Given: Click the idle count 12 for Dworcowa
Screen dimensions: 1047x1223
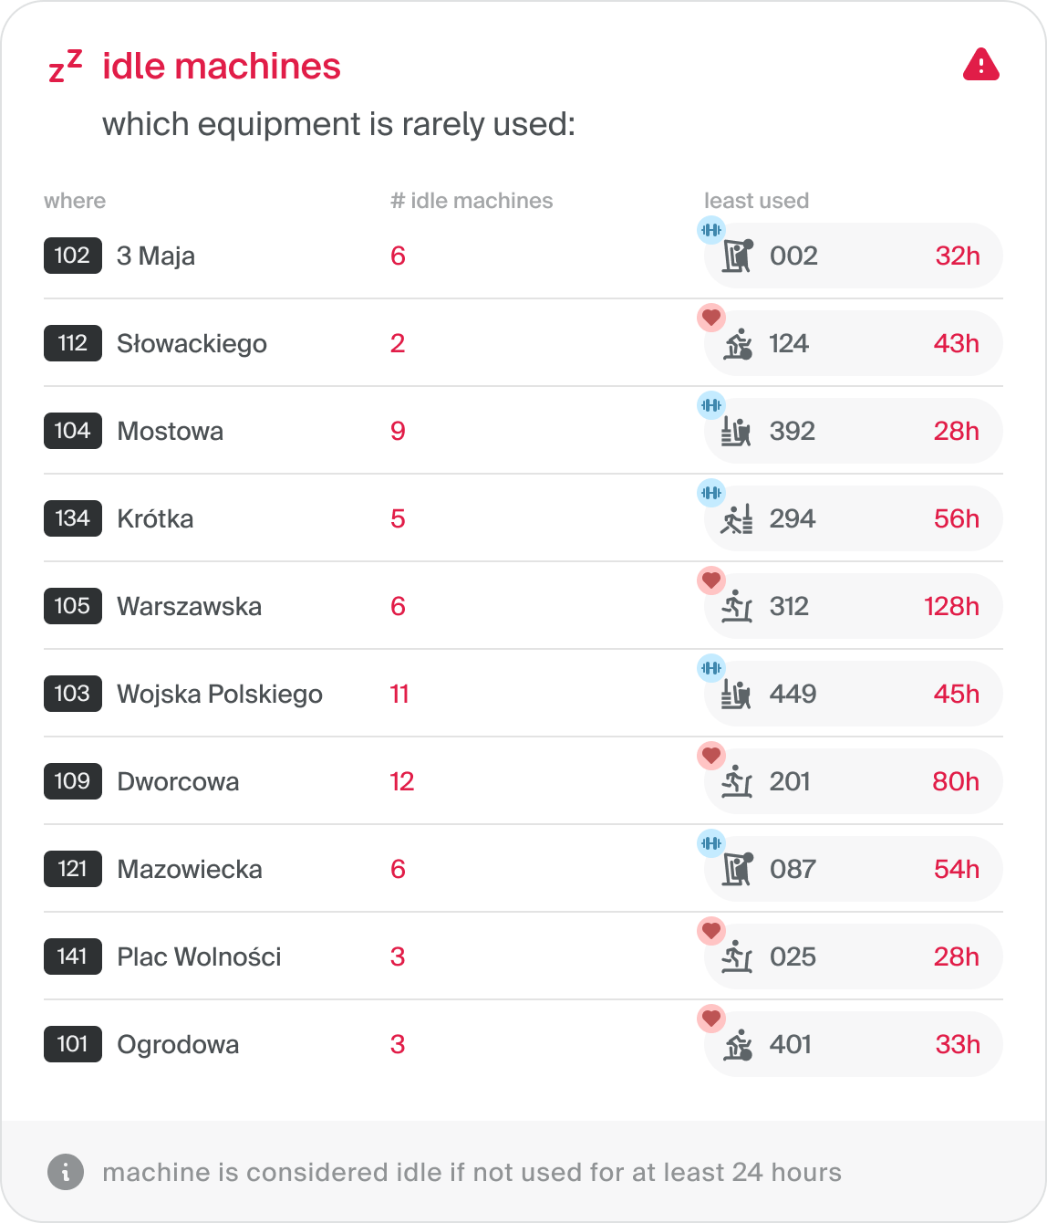Looking at the screenshot, I should point(402,781).
